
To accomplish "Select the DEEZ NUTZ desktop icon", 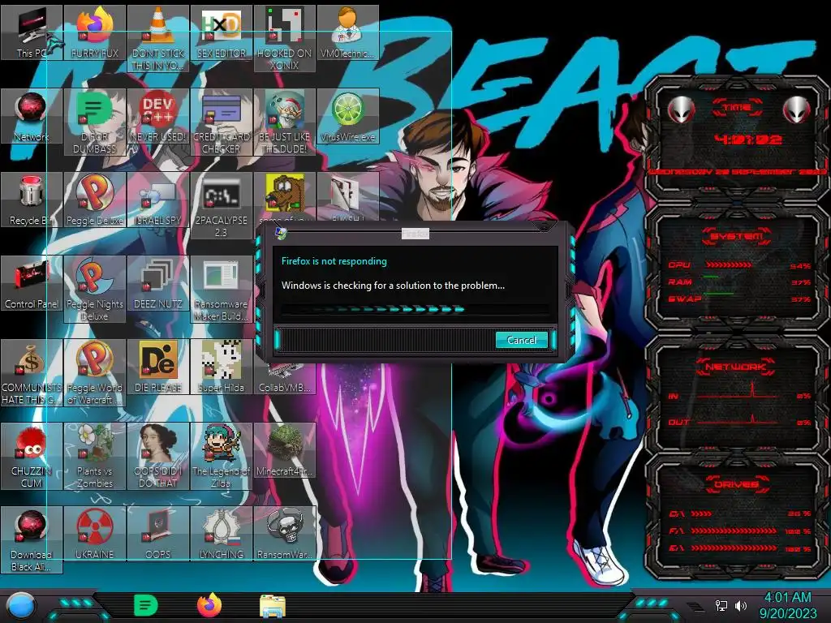I will 158,283.
